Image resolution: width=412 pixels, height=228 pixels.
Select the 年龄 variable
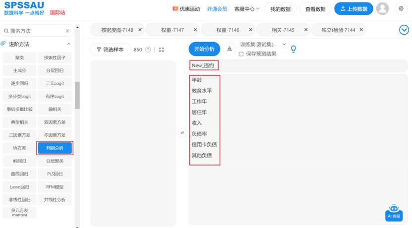pos(196,80)
